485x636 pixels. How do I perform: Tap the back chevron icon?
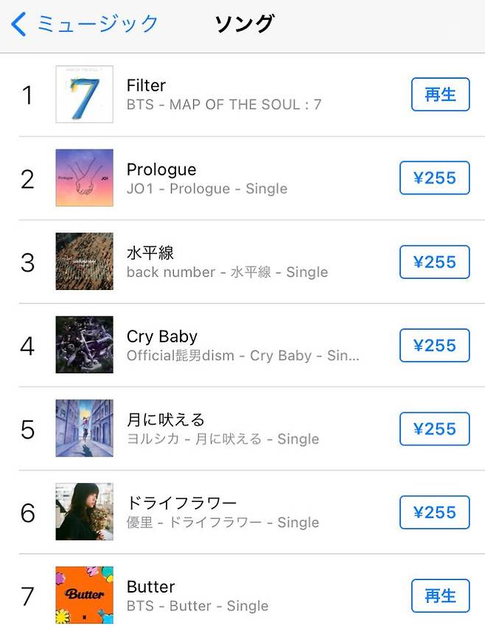18,24
